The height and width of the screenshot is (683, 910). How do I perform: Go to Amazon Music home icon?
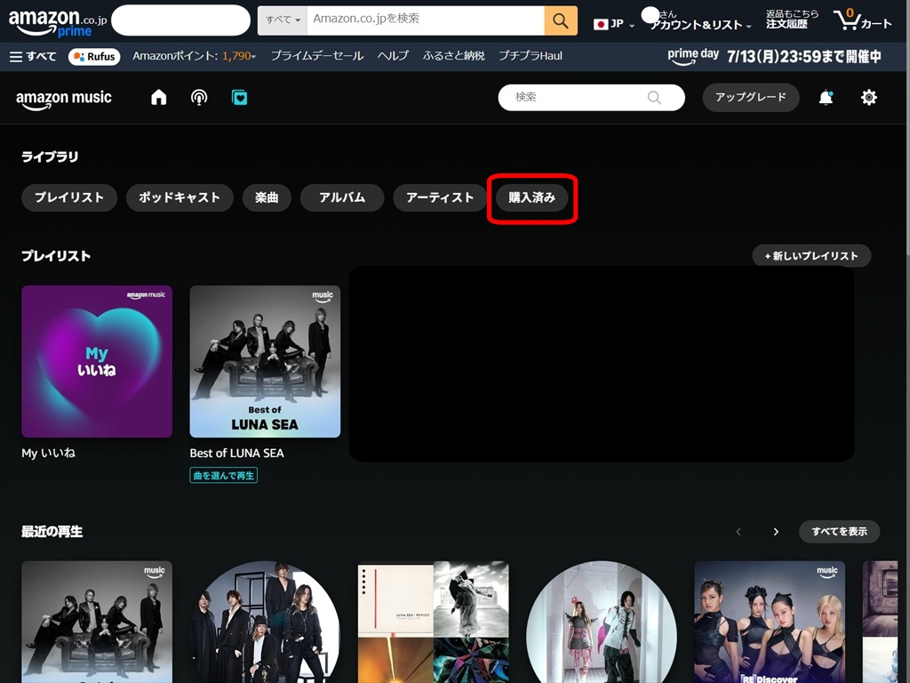[x=158, y=97]
